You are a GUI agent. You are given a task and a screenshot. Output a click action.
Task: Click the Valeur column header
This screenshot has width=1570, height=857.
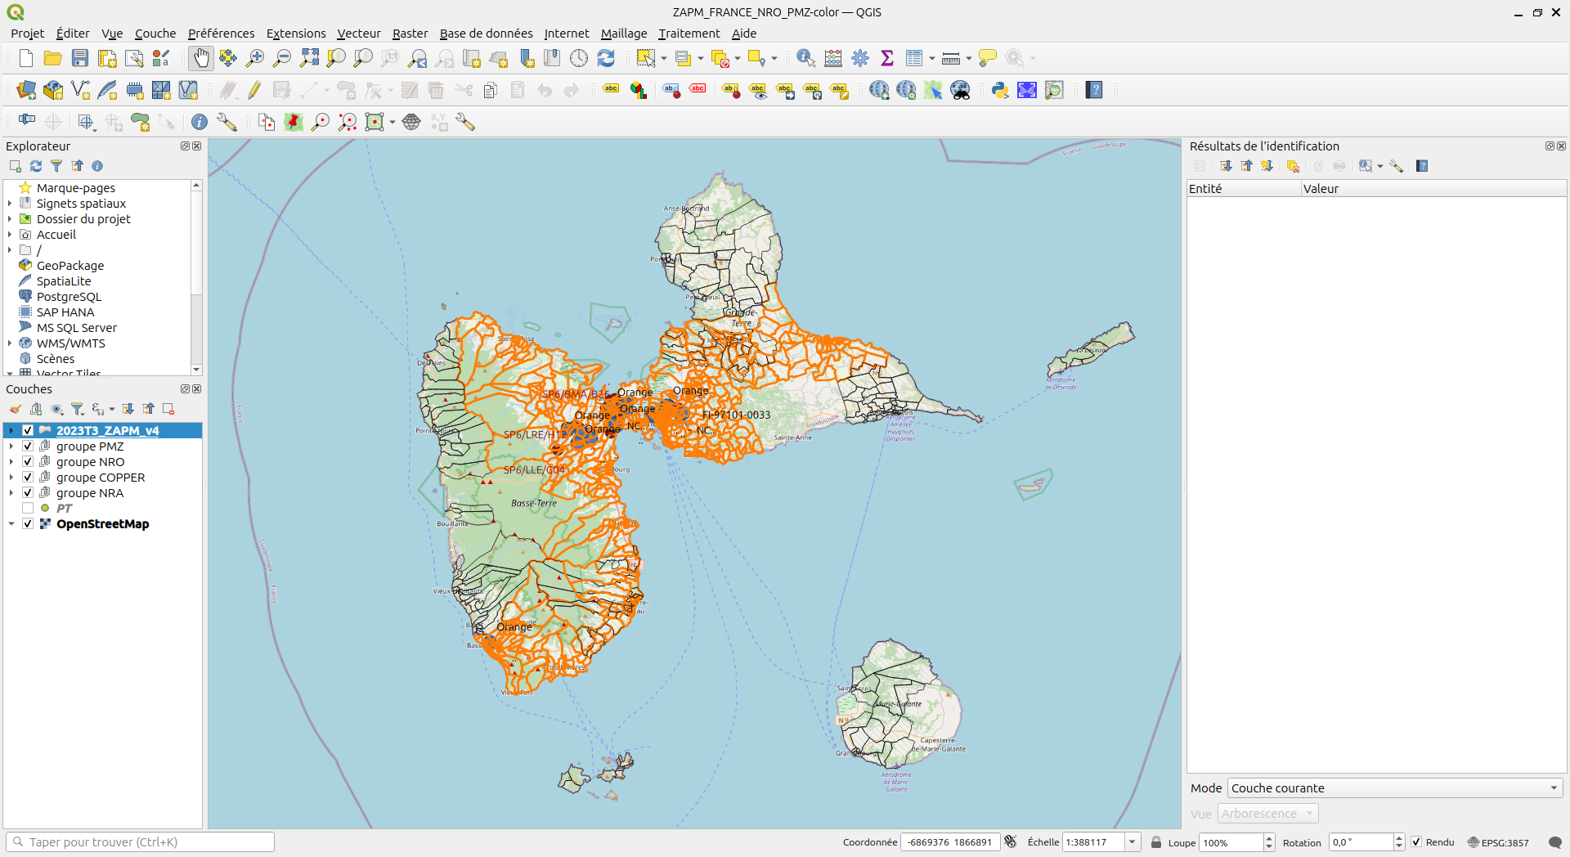(x=1433, y=189)
